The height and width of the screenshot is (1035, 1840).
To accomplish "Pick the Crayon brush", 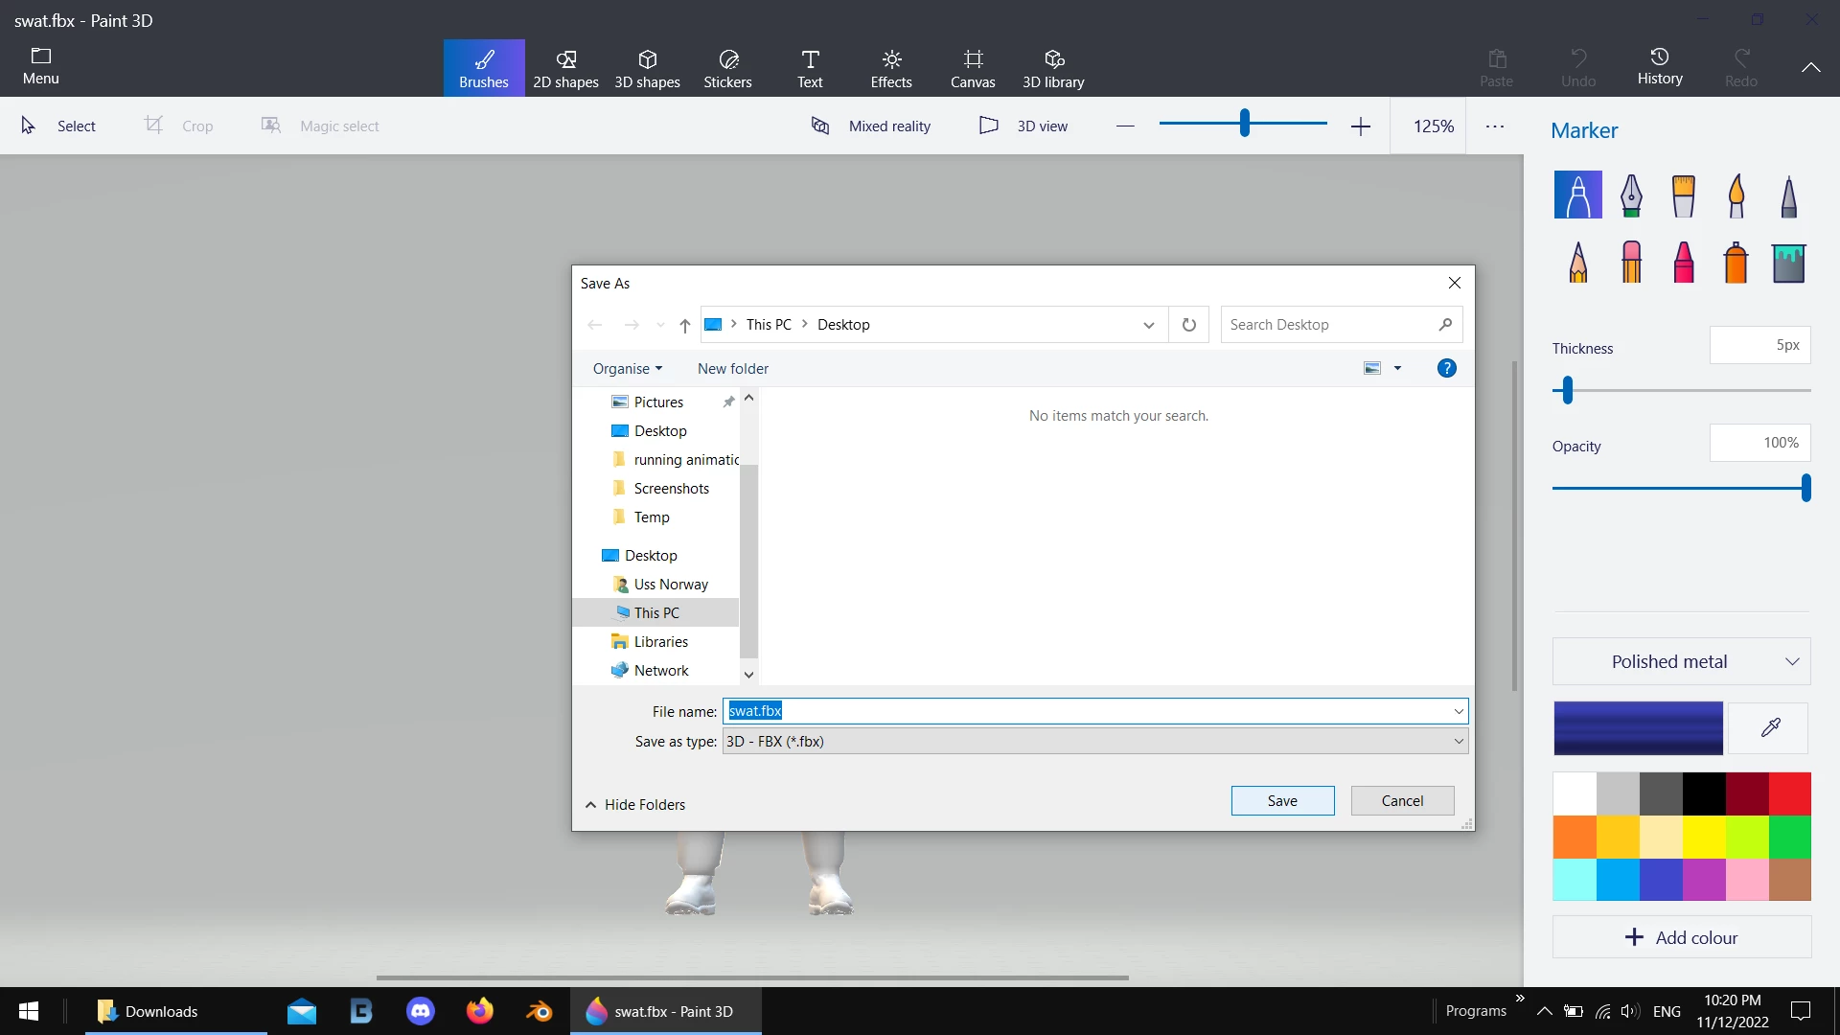I will click(x=1683, y=262).
